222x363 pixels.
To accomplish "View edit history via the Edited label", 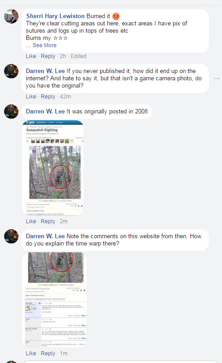I will (78, 56).
